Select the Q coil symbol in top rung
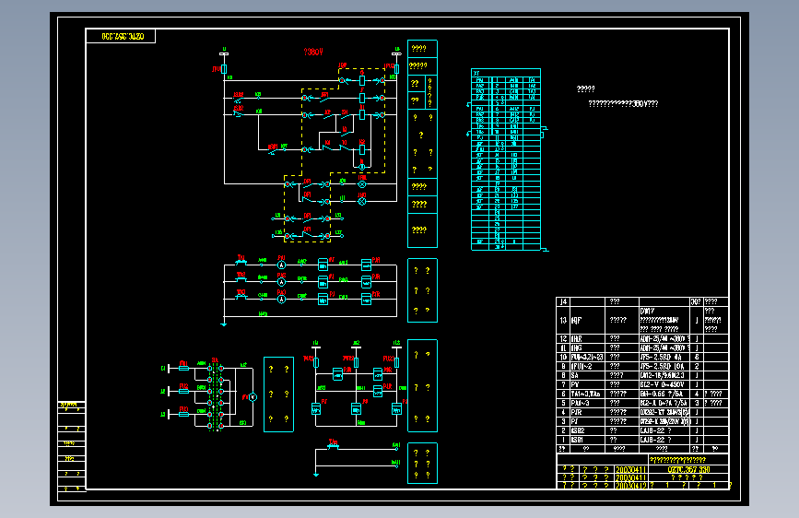799x518 pixels. pyautogui.click(x=362, y=80)
